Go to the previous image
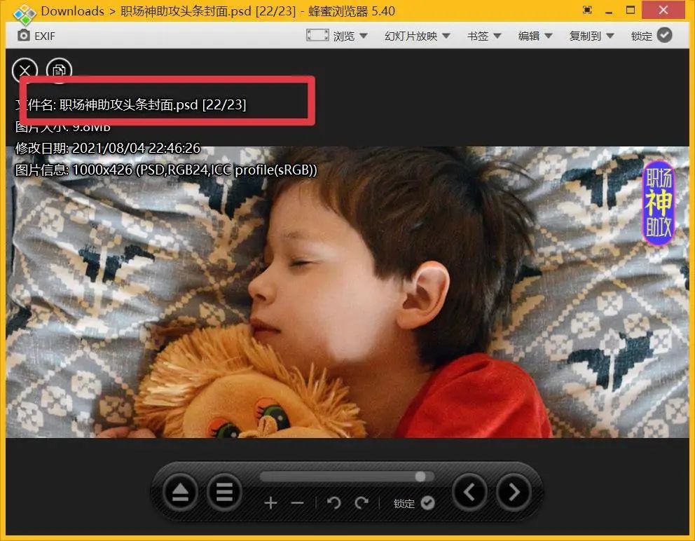The image size is (695, 541). [469, 493]
